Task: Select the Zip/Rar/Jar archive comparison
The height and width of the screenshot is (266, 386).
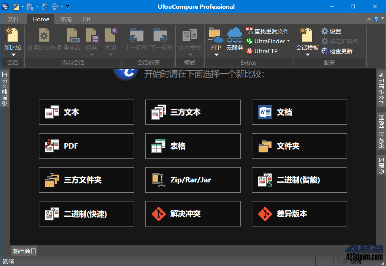Action: coord(193,180)
